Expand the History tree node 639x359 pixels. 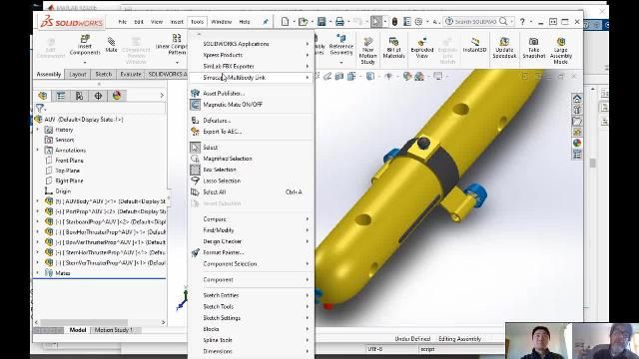click(x=38, y=130)
